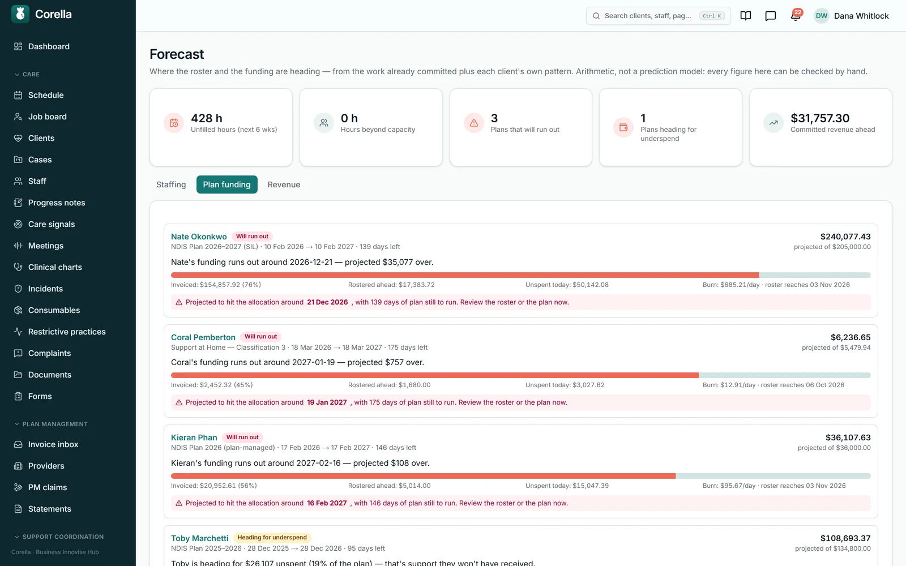Open Toby Marchetti client link

pyautogui.click(x=200, y=538)
